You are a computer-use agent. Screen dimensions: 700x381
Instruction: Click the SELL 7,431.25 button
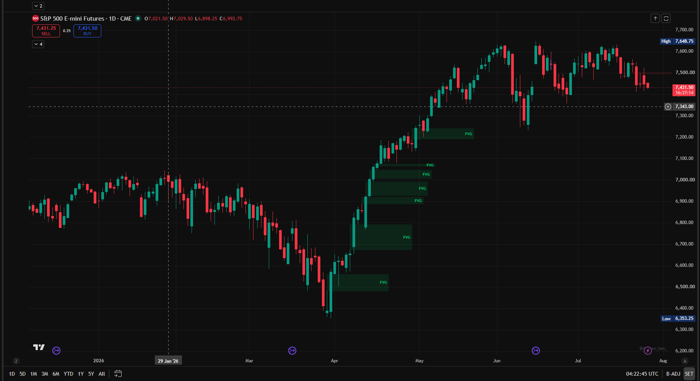tap(46, 31)
